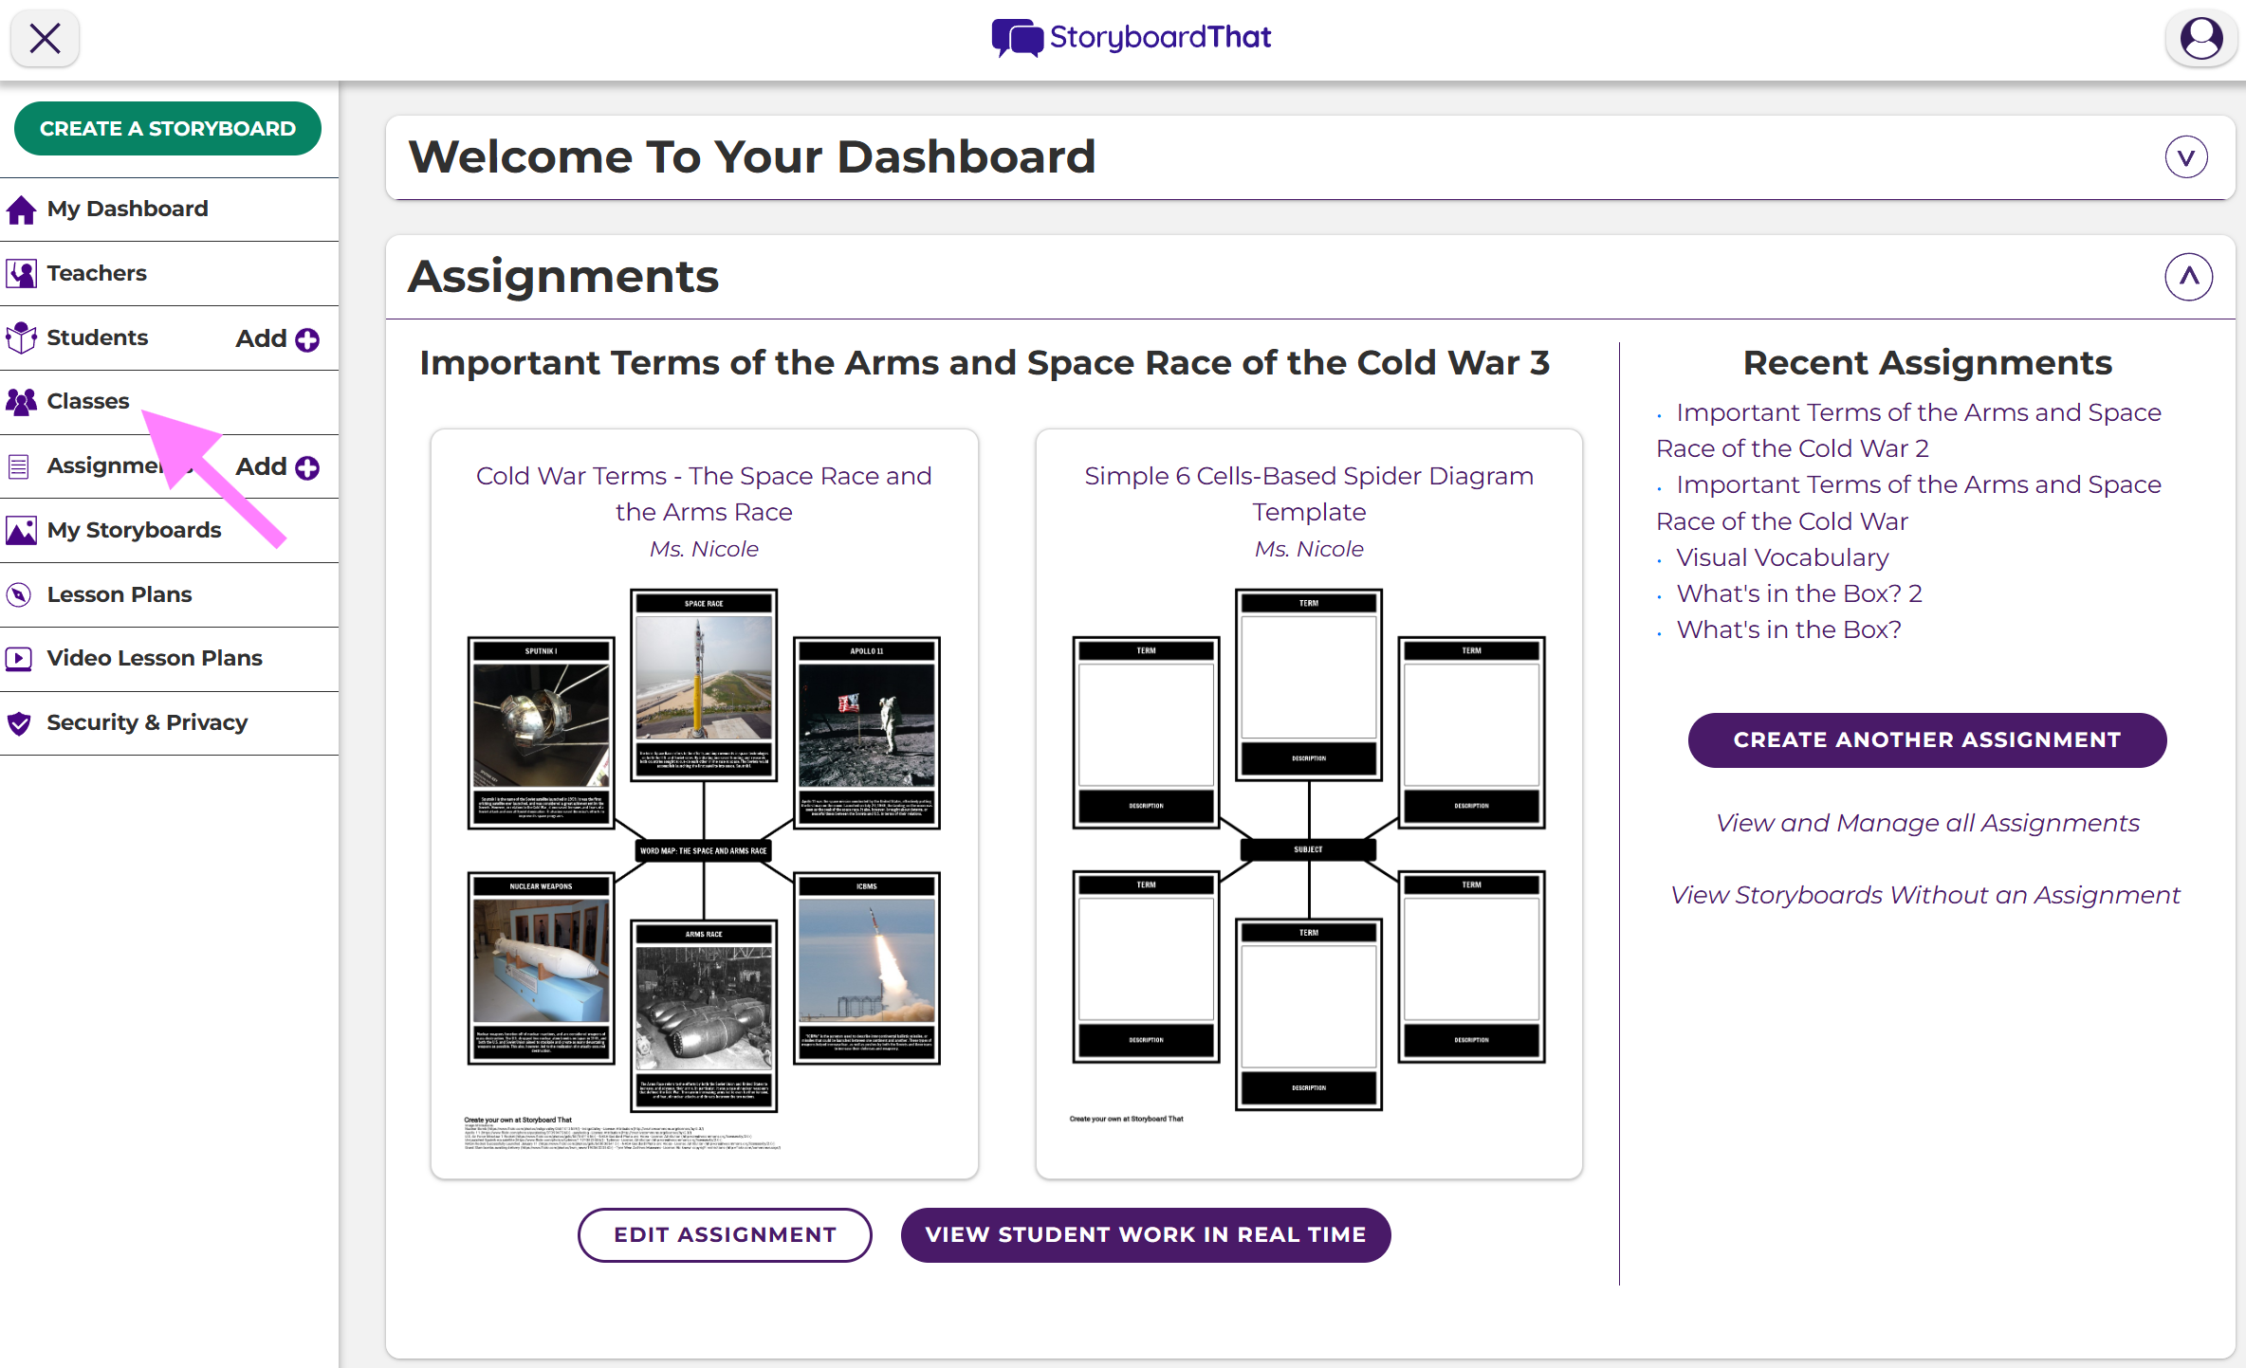Collapse the Assignments panel

[x=2188, y=277]
